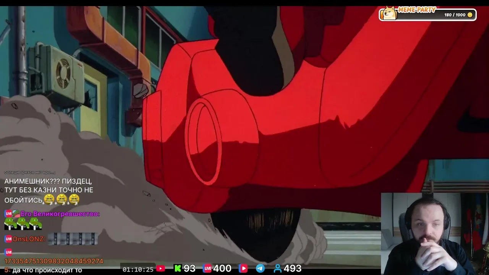489x275 pixels.
Task: Click the Meme Party progress bar
Action: point(427,15)
